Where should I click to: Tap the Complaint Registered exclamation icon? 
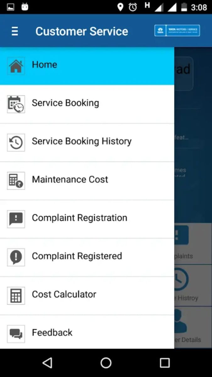click(x=16, y=257)
